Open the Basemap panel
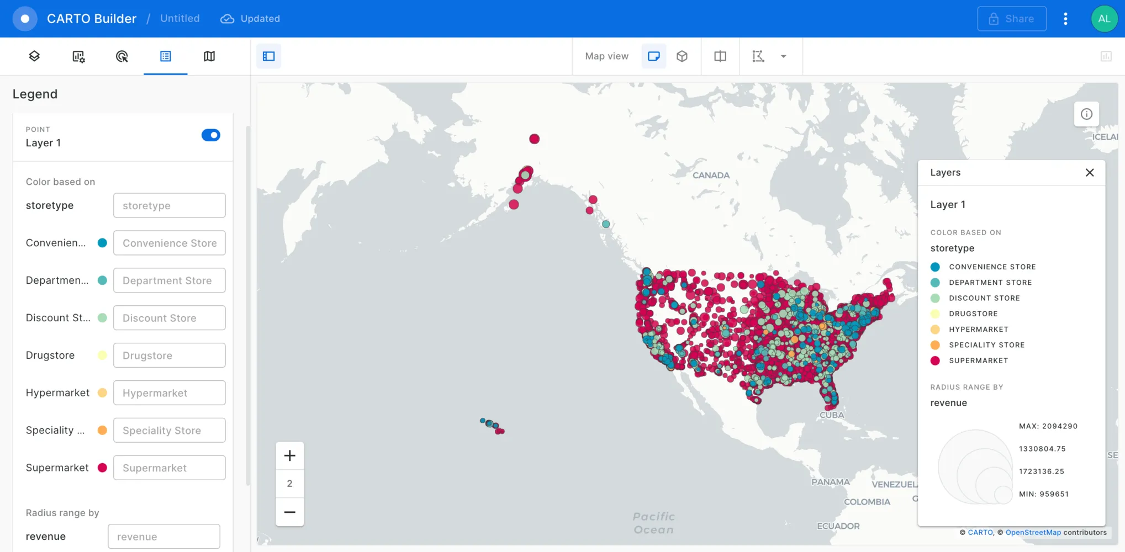This screenshot has height=552, width=1125. [209, 56]
